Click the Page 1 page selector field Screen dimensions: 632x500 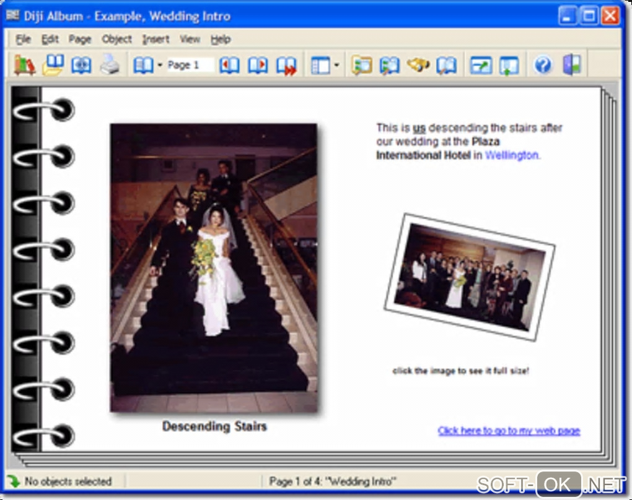(x=190, y=65)
